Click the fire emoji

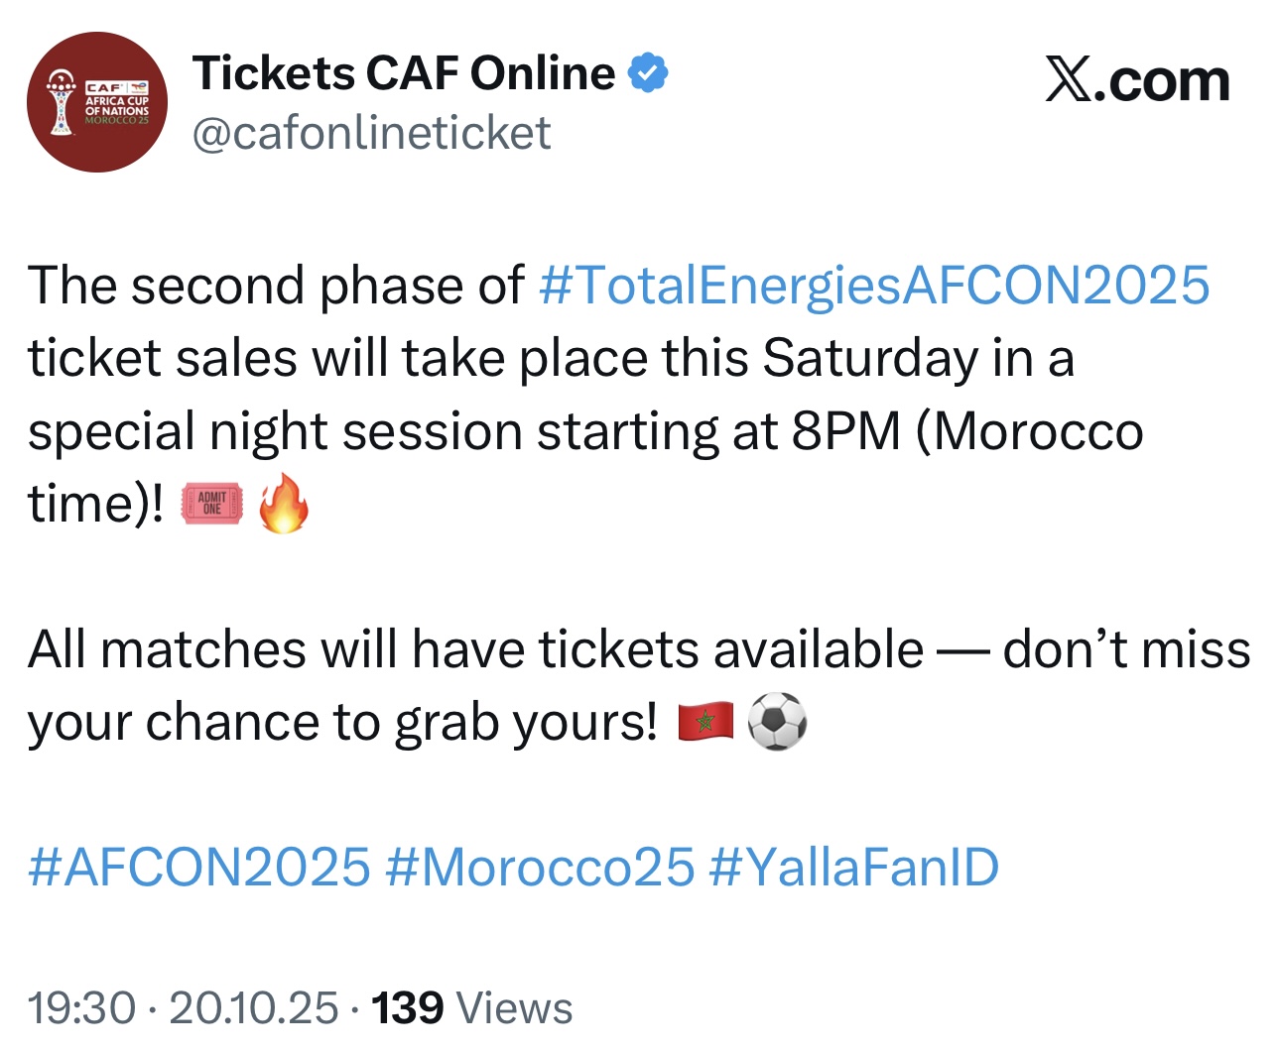283,503
